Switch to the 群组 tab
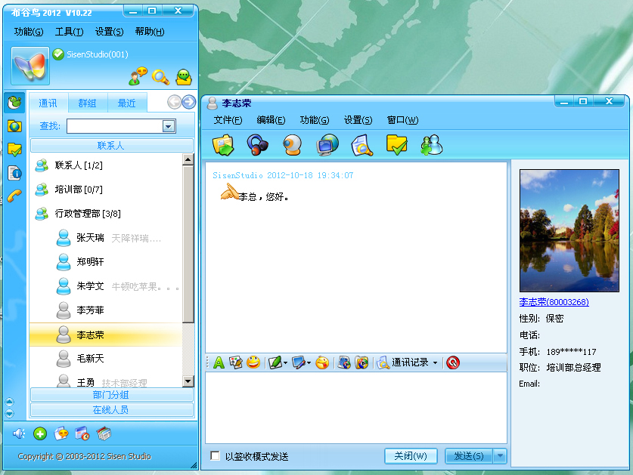Viewport: 633px width, 475px height. click(x=87, y=103)
